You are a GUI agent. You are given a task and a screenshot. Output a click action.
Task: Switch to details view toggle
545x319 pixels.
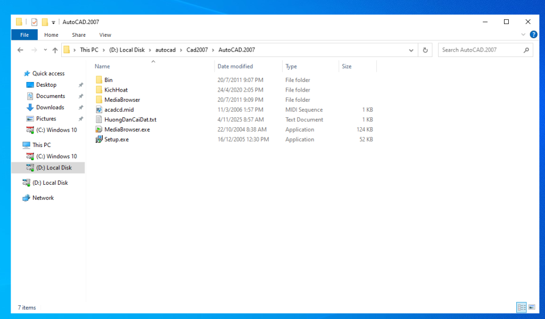pos(522,307)
